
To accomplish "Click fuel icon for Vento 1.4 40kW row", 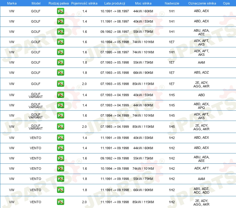I will [x=60, y=138].
